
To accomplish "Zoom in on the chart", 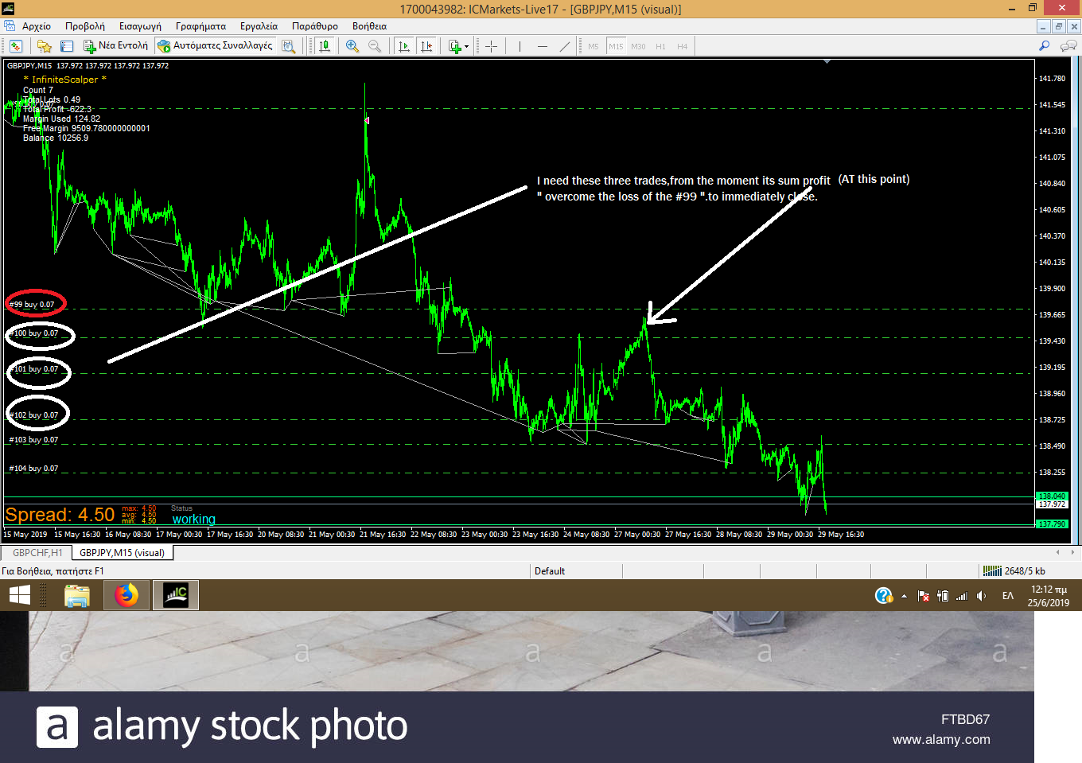I will click(352, 46).
